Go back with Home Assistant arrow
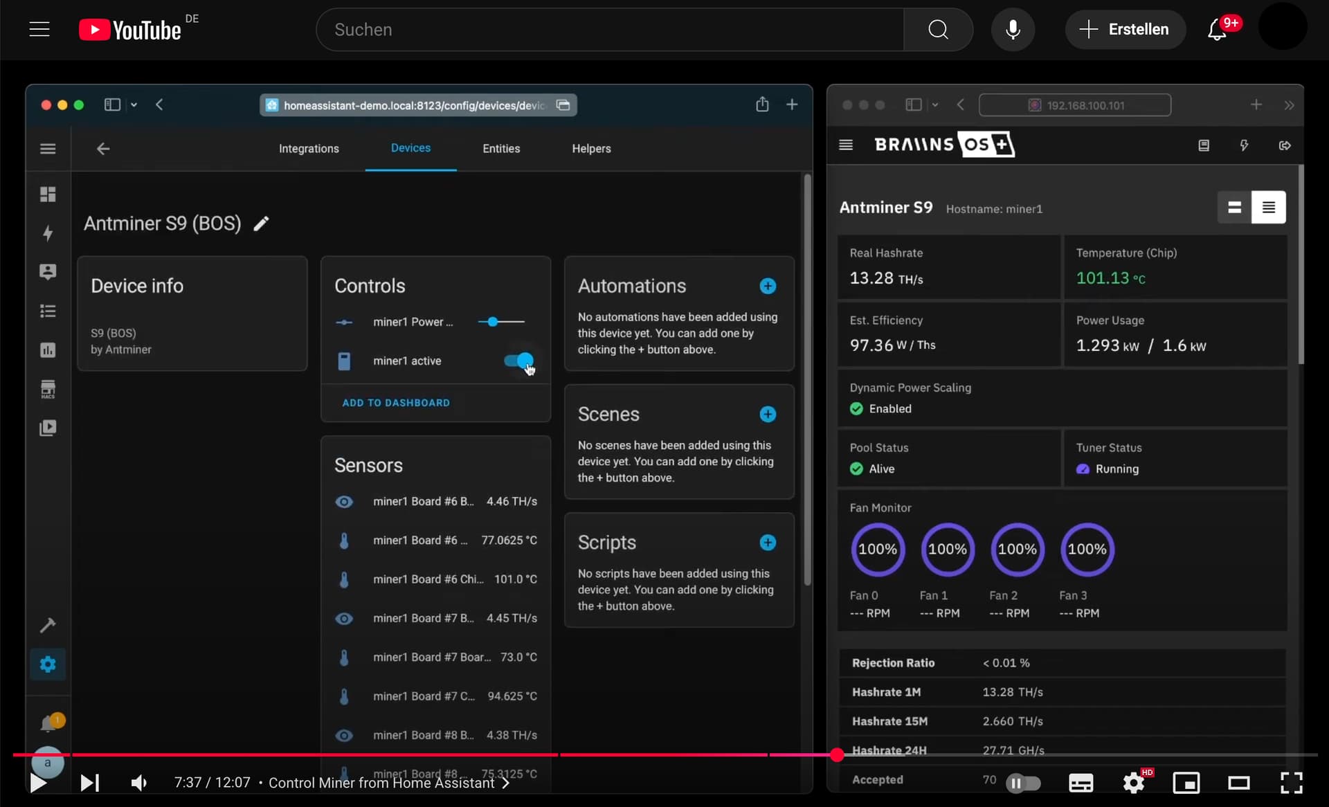Viewport: 1329px width, 807px height. coord(103,149)
